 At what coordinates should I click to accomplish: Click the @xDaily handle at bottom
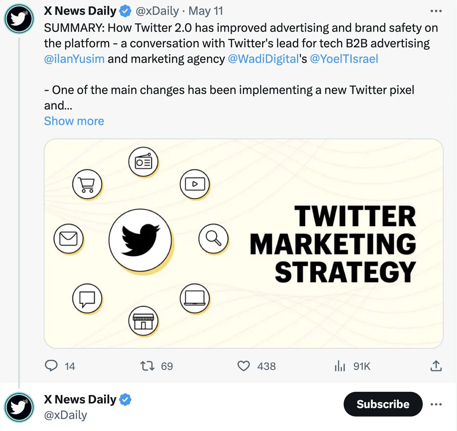[x=65, y=415]
